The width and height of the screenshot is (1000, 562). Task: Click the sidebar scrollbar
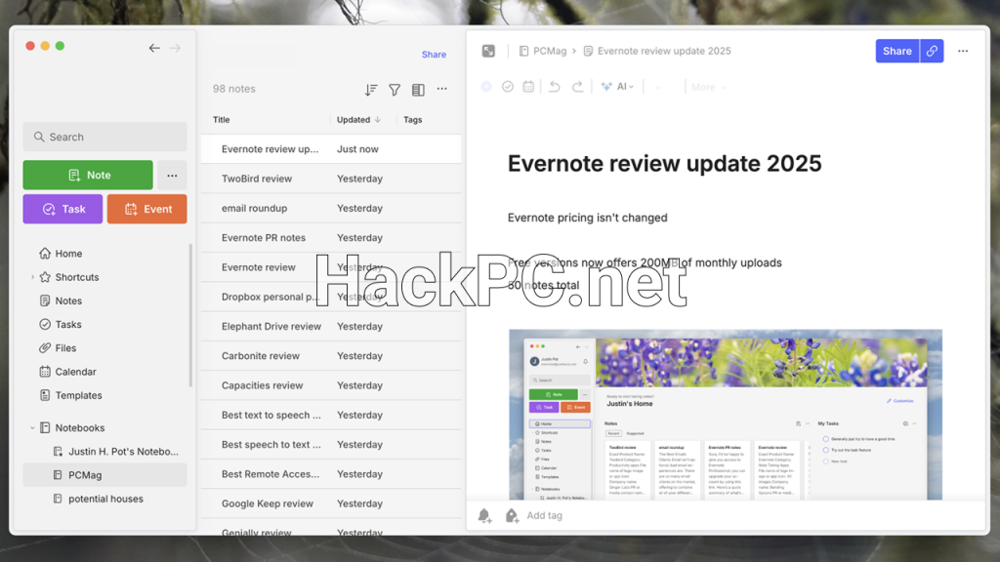[x=190, y=315]
